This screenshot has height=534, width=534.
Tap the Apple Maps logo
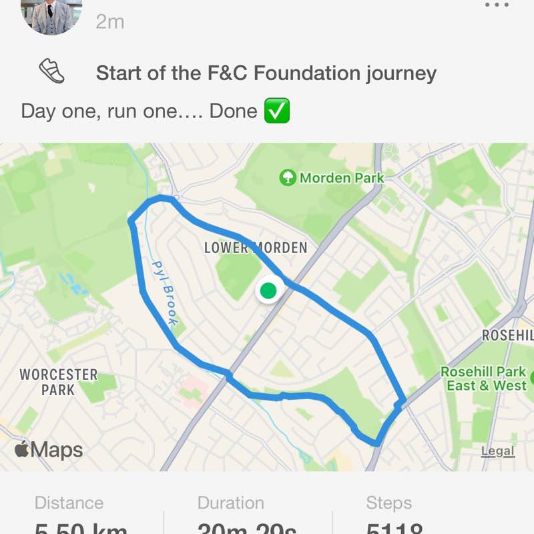(x=49, y=450)
